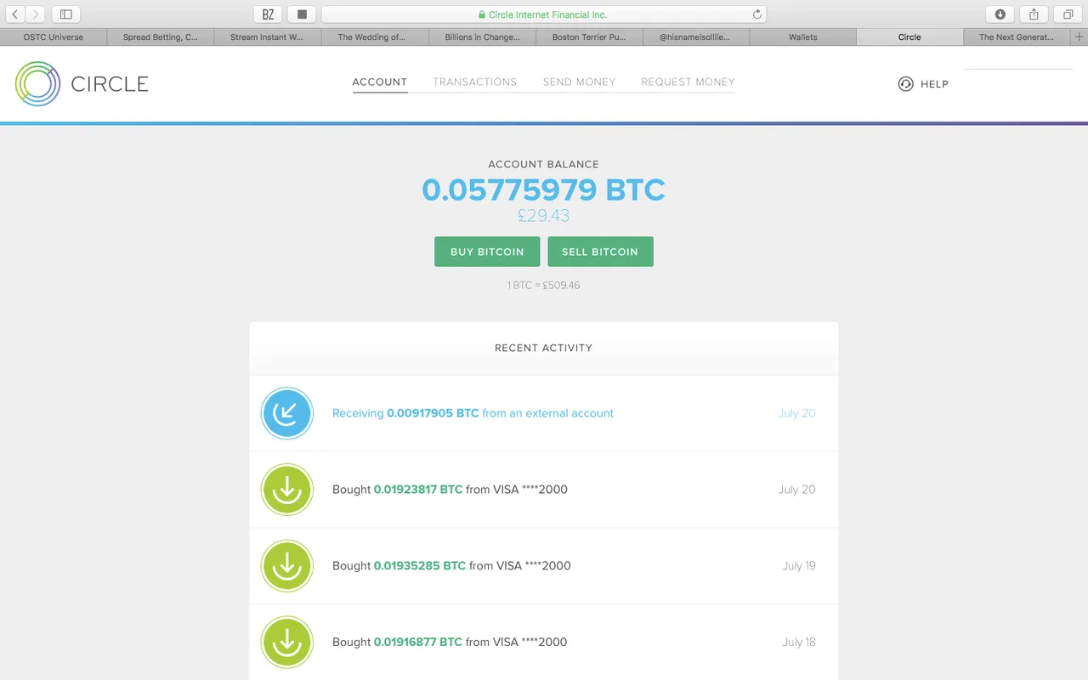Viewport: 1088px width, 680px height.
Task: Click the blue receiving arrow icon
Action: click(x=287, y=413)
